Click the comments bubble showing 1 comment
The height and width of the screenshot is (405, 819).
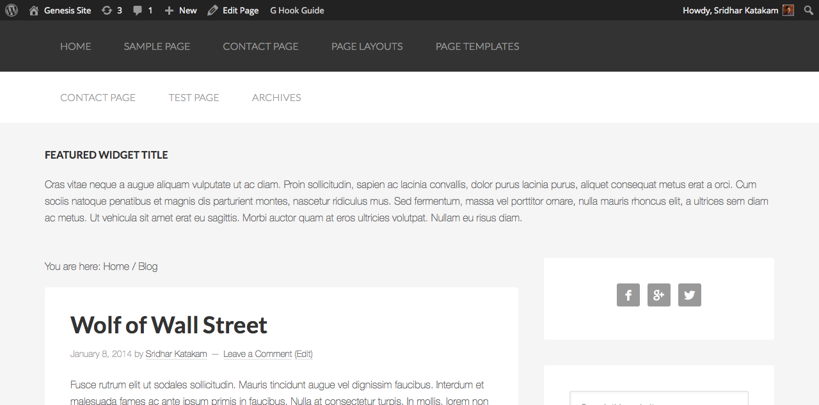(142, 10)
